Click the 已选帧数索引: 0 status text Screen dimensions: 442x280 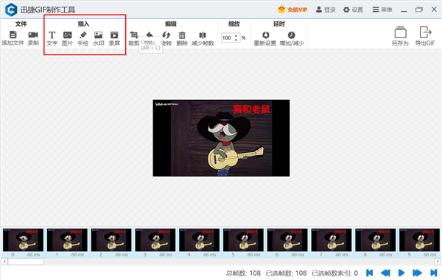pos(335,273)
